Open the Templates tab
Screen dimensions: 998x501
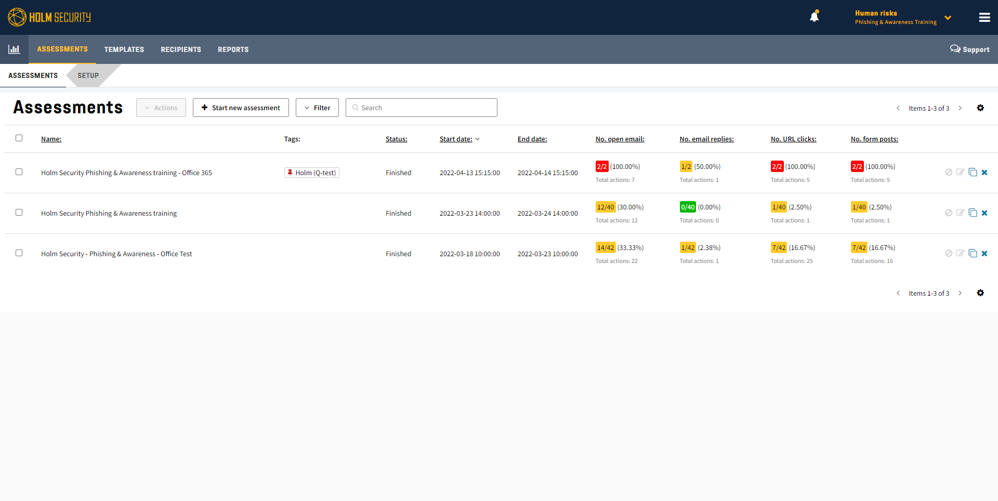(124, 49)
